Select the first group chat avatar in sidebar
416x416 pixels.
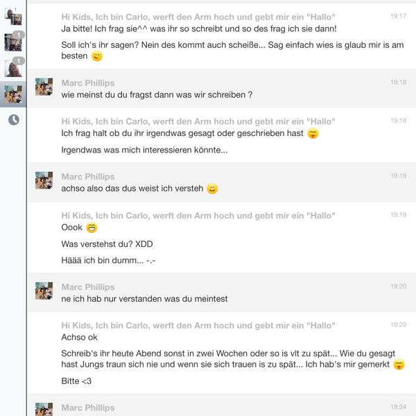[13, 17]
